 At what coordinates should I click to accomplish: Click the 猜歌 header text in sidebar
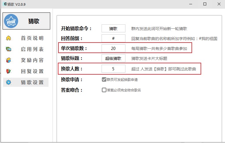point(34,21)
